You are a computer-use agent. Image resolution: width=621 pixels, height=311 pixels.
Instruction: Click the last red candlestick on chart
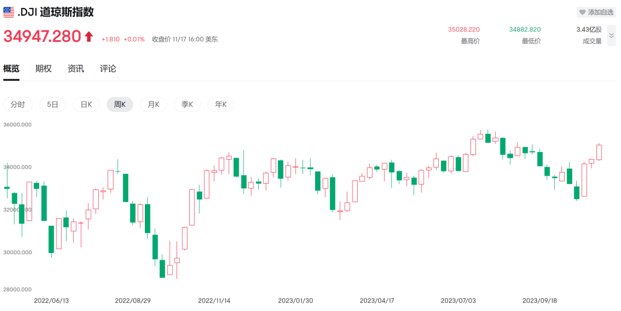click(x=599, y=152)
